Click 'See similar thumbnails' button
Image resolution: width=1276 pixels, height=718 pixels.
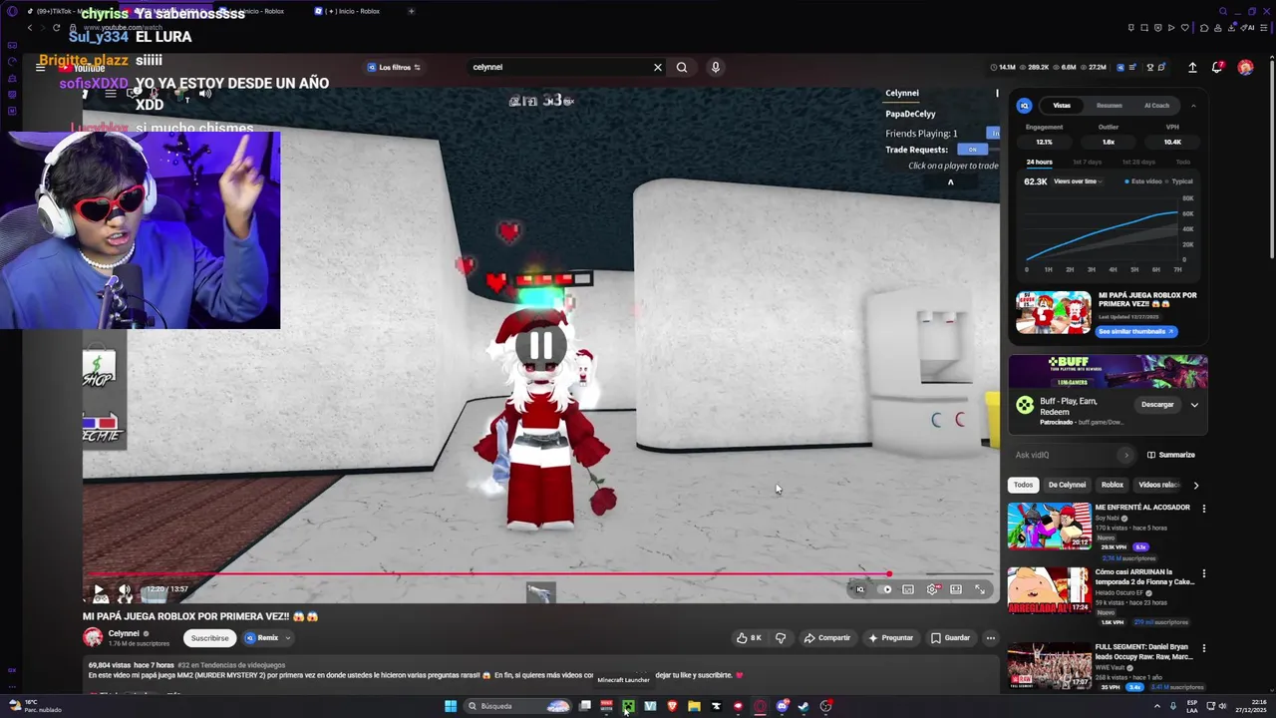pyautogui.click(x=1136, y=331)
